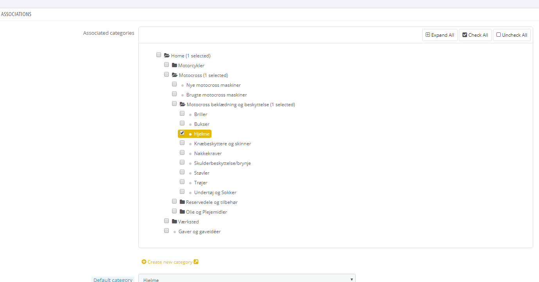Click the Værksted folder icon
The width and height of the screenshot is (539, 282).
(174, 222)
